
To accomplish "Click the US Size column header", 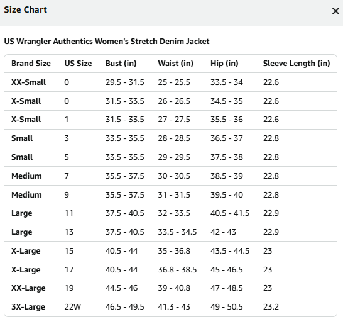I will click(78, 64).
